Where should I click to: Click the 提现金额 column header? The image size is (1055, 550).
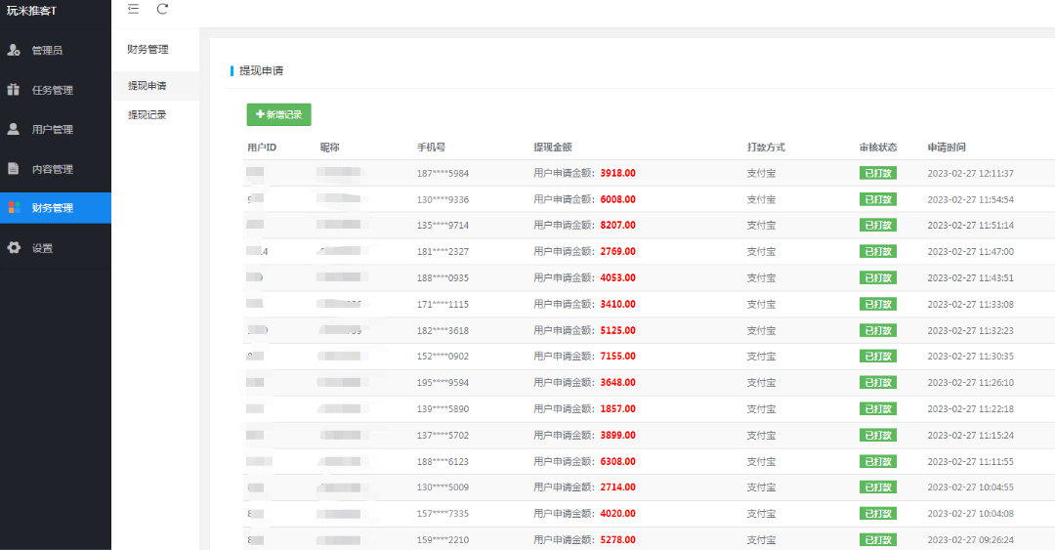coord(552,148)
